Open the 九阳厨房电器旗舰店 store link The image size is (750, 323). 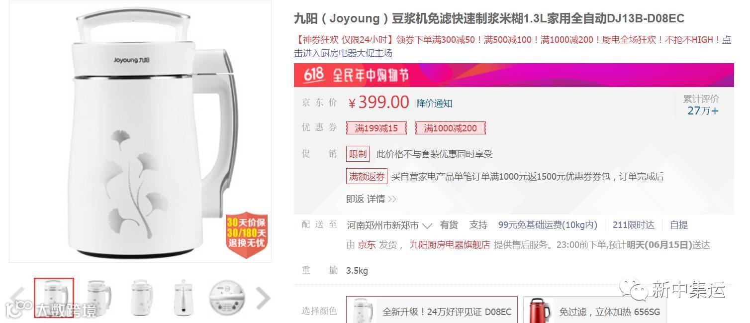pyautogui.click(x=450, y=245)
